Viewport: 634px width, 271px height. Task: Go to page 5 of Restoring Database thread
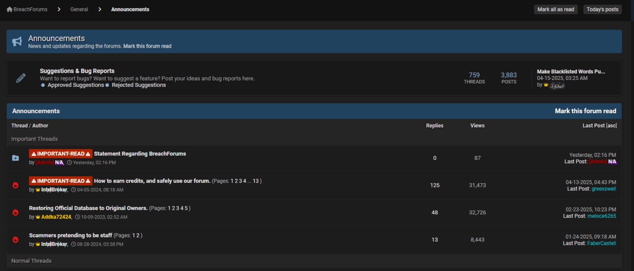186,208
